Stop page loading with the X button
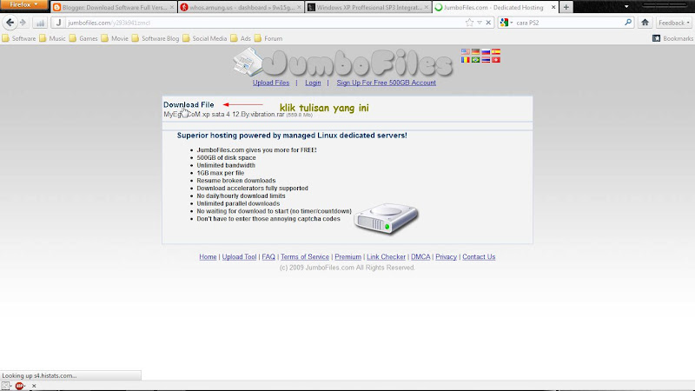This screenshot has width=695, height=391. pos(488,23)
